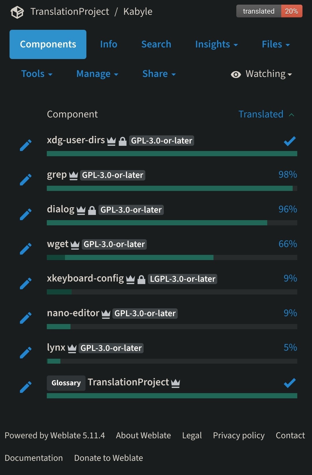
Task: Expand the Files dropdown menu
Action: click(x=276, y=44)
